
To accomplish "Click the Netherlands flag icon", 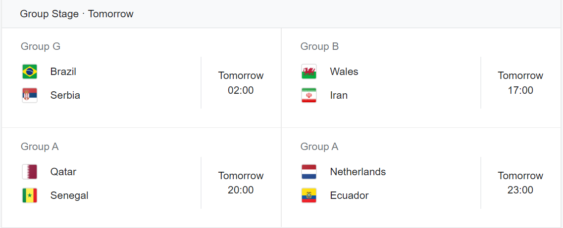I will pos(309,172).
